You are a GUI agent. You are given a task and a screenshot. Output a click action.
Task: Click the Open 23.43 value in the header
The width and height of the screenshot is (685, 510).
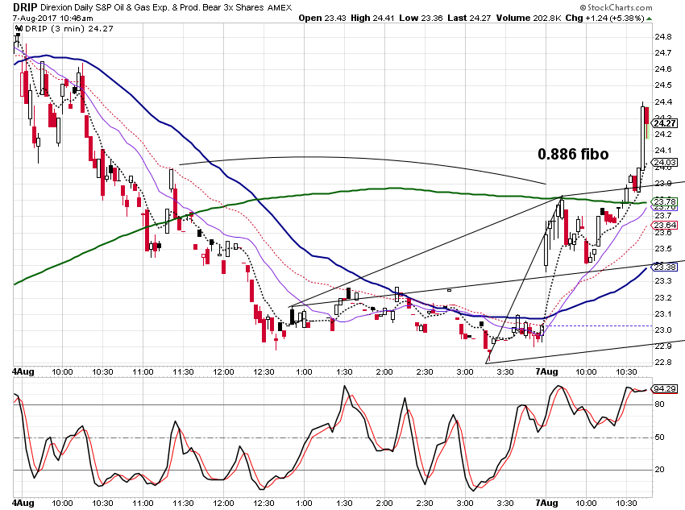(322, 19)
